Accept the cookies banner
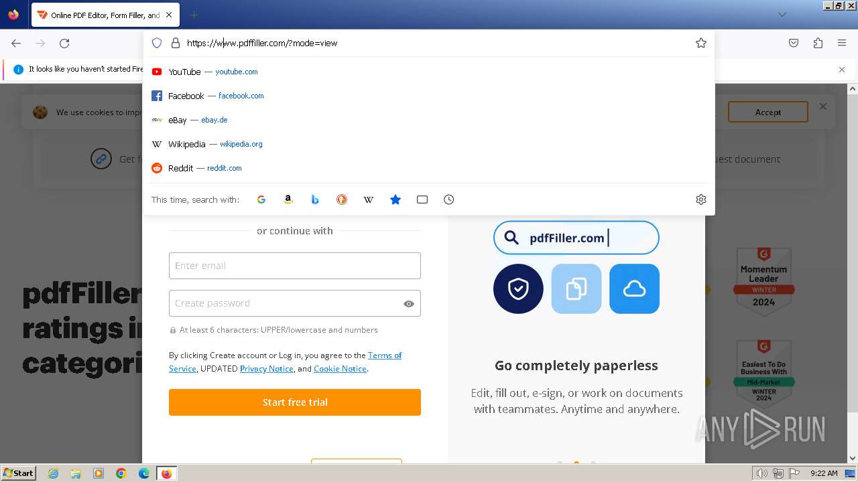 [768, 112]
